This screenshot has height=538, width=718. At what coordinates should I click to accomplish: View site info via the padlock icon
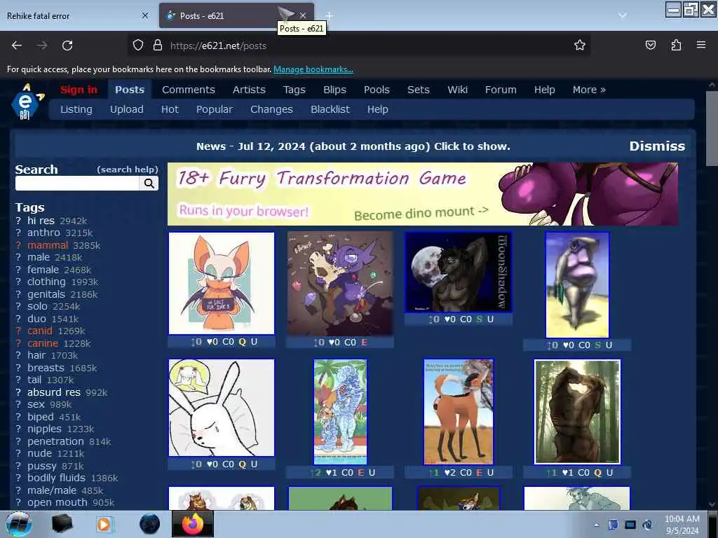(158, 46)
